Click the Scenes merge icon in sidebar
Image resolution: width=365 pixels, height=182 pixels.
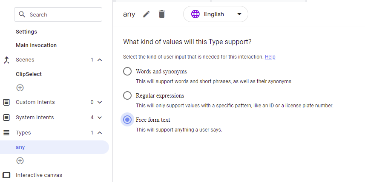(x=6, y=60)
